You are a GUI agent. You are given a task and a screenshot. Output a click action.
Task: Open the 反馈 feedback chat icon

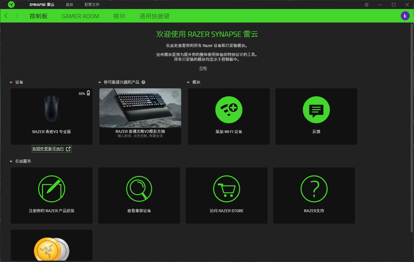[316, 110]
